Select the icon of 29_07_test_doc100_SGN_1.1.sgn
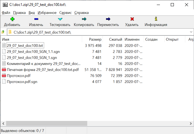The width and height of the screenshot is (194, 134). click(4, 51)
